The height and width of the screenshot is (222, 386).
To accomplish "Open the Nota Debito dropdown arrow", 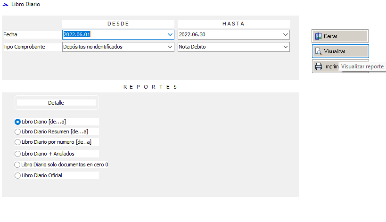I will 285,47.
